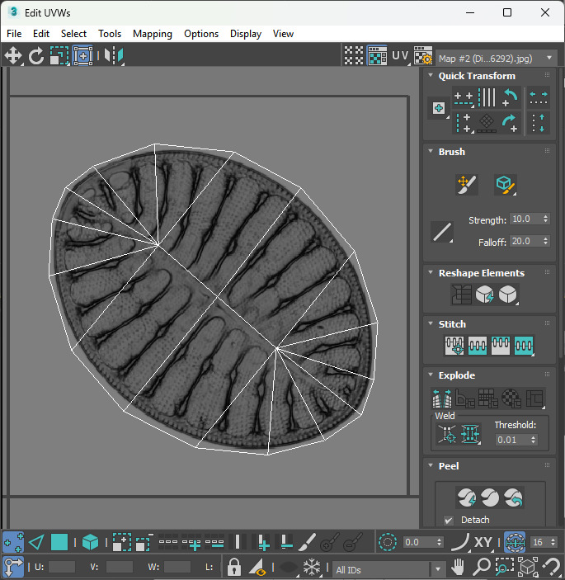The image size is (565, 580).
Task: Click the UV coordinate space flyout
Action: coord(400,55)
